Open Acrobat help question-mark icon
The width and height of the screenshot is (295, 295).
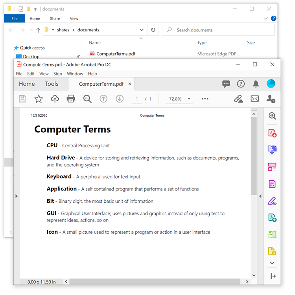click(241, 84)
